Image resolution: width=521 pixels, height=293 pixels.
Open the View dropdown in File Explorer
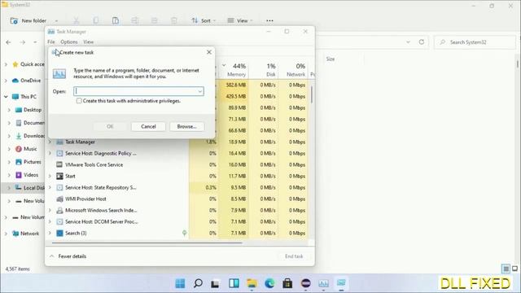click(239, 20)
